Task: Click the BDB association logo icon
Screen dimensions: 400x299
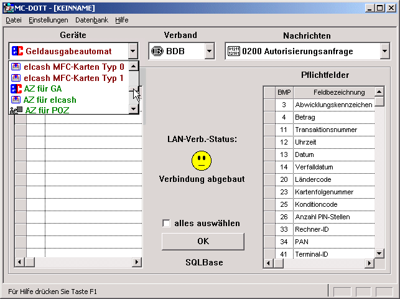Action: (x=157, y=51)
